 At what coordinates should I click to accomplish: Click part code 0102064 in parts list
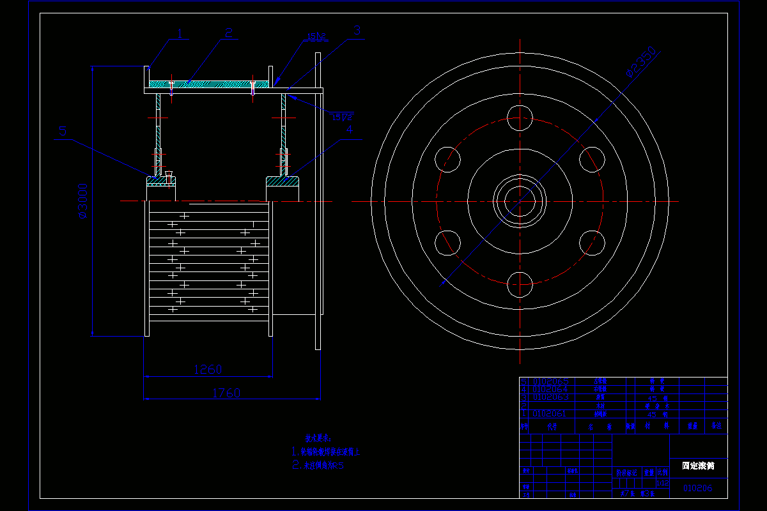[550, 389]
